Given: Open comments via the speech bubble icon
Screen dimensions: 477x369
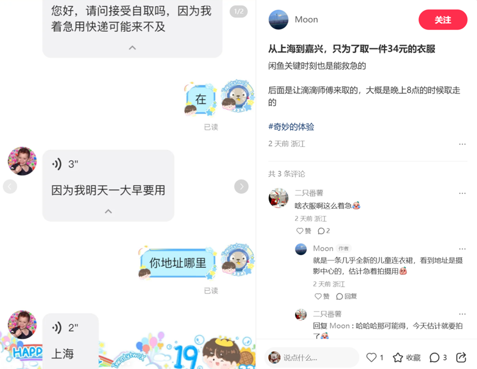Looking at the screenshot, I should click(434, 357).
